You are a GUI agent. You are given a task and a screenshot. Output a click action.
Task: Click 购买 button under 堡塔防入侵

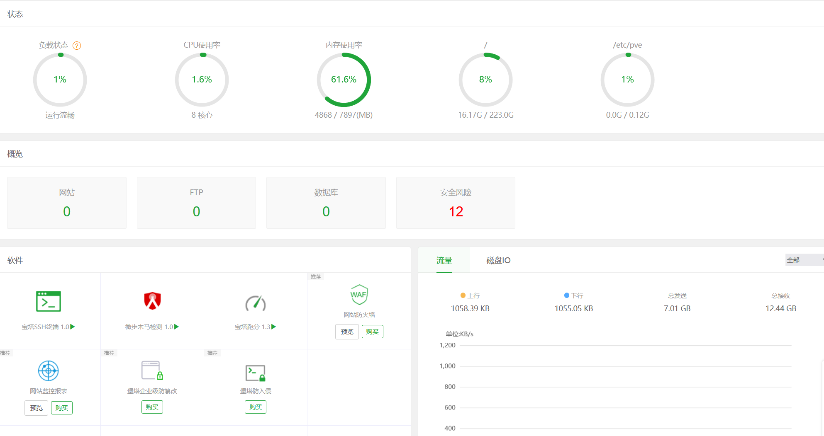pos(256,407)
